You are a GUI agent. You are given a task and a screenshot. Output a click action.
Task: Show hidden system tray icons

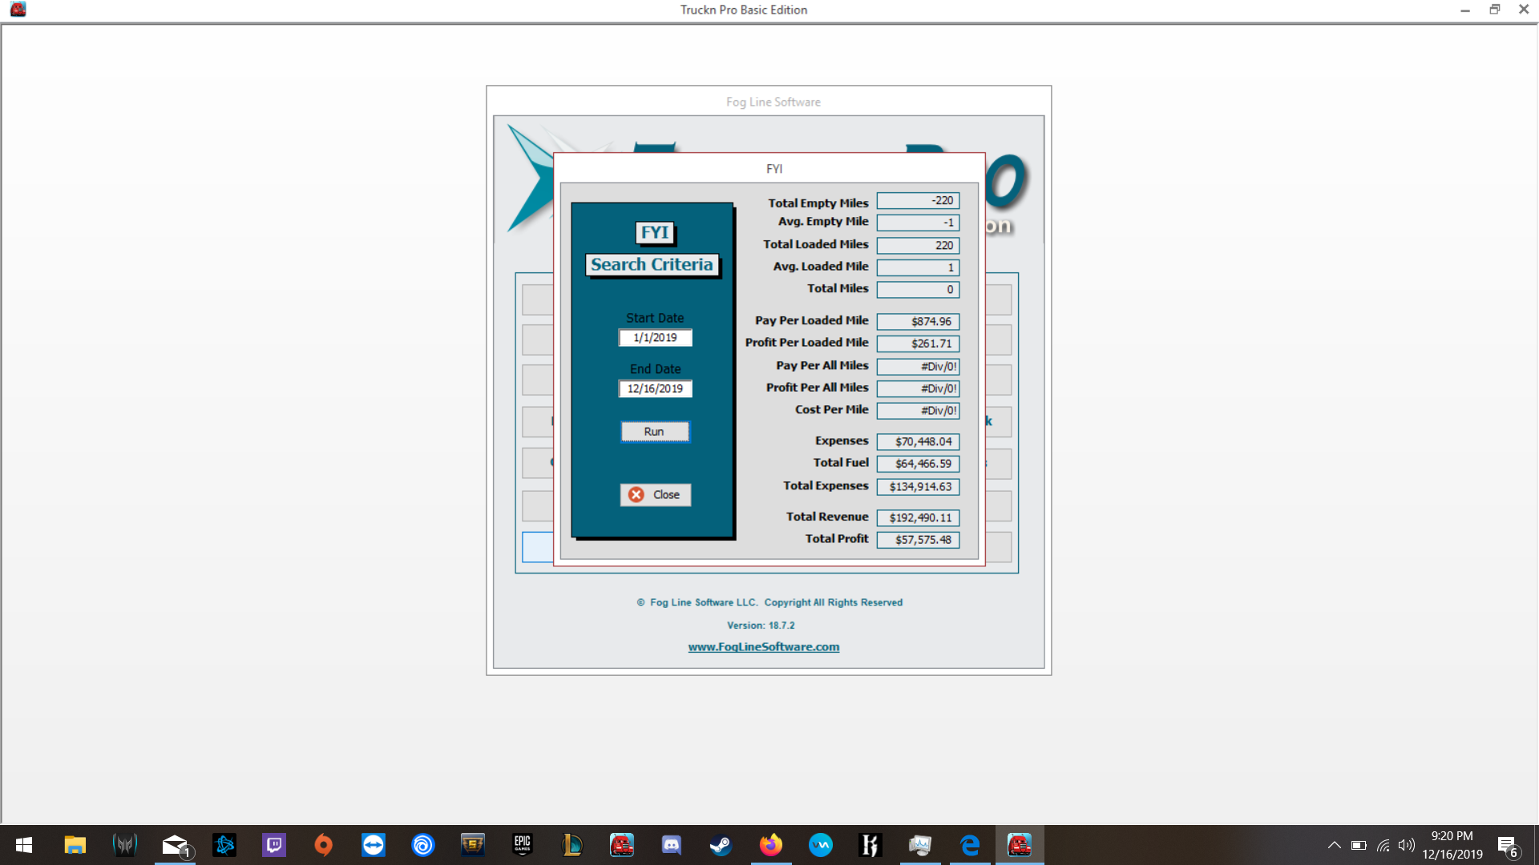(x=1334, y=845)
